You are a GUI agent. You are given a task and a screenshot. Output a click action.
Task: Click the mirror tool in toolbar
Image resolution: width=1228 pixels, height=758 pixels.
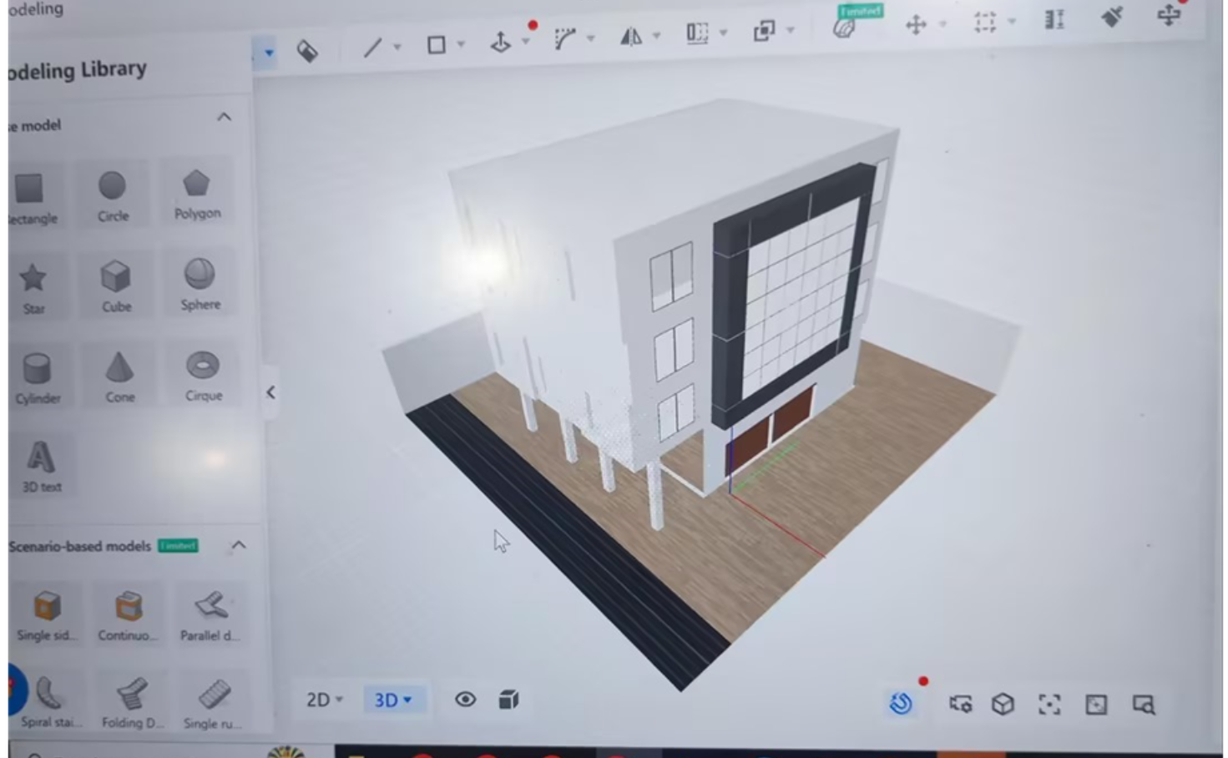(631, 36)
